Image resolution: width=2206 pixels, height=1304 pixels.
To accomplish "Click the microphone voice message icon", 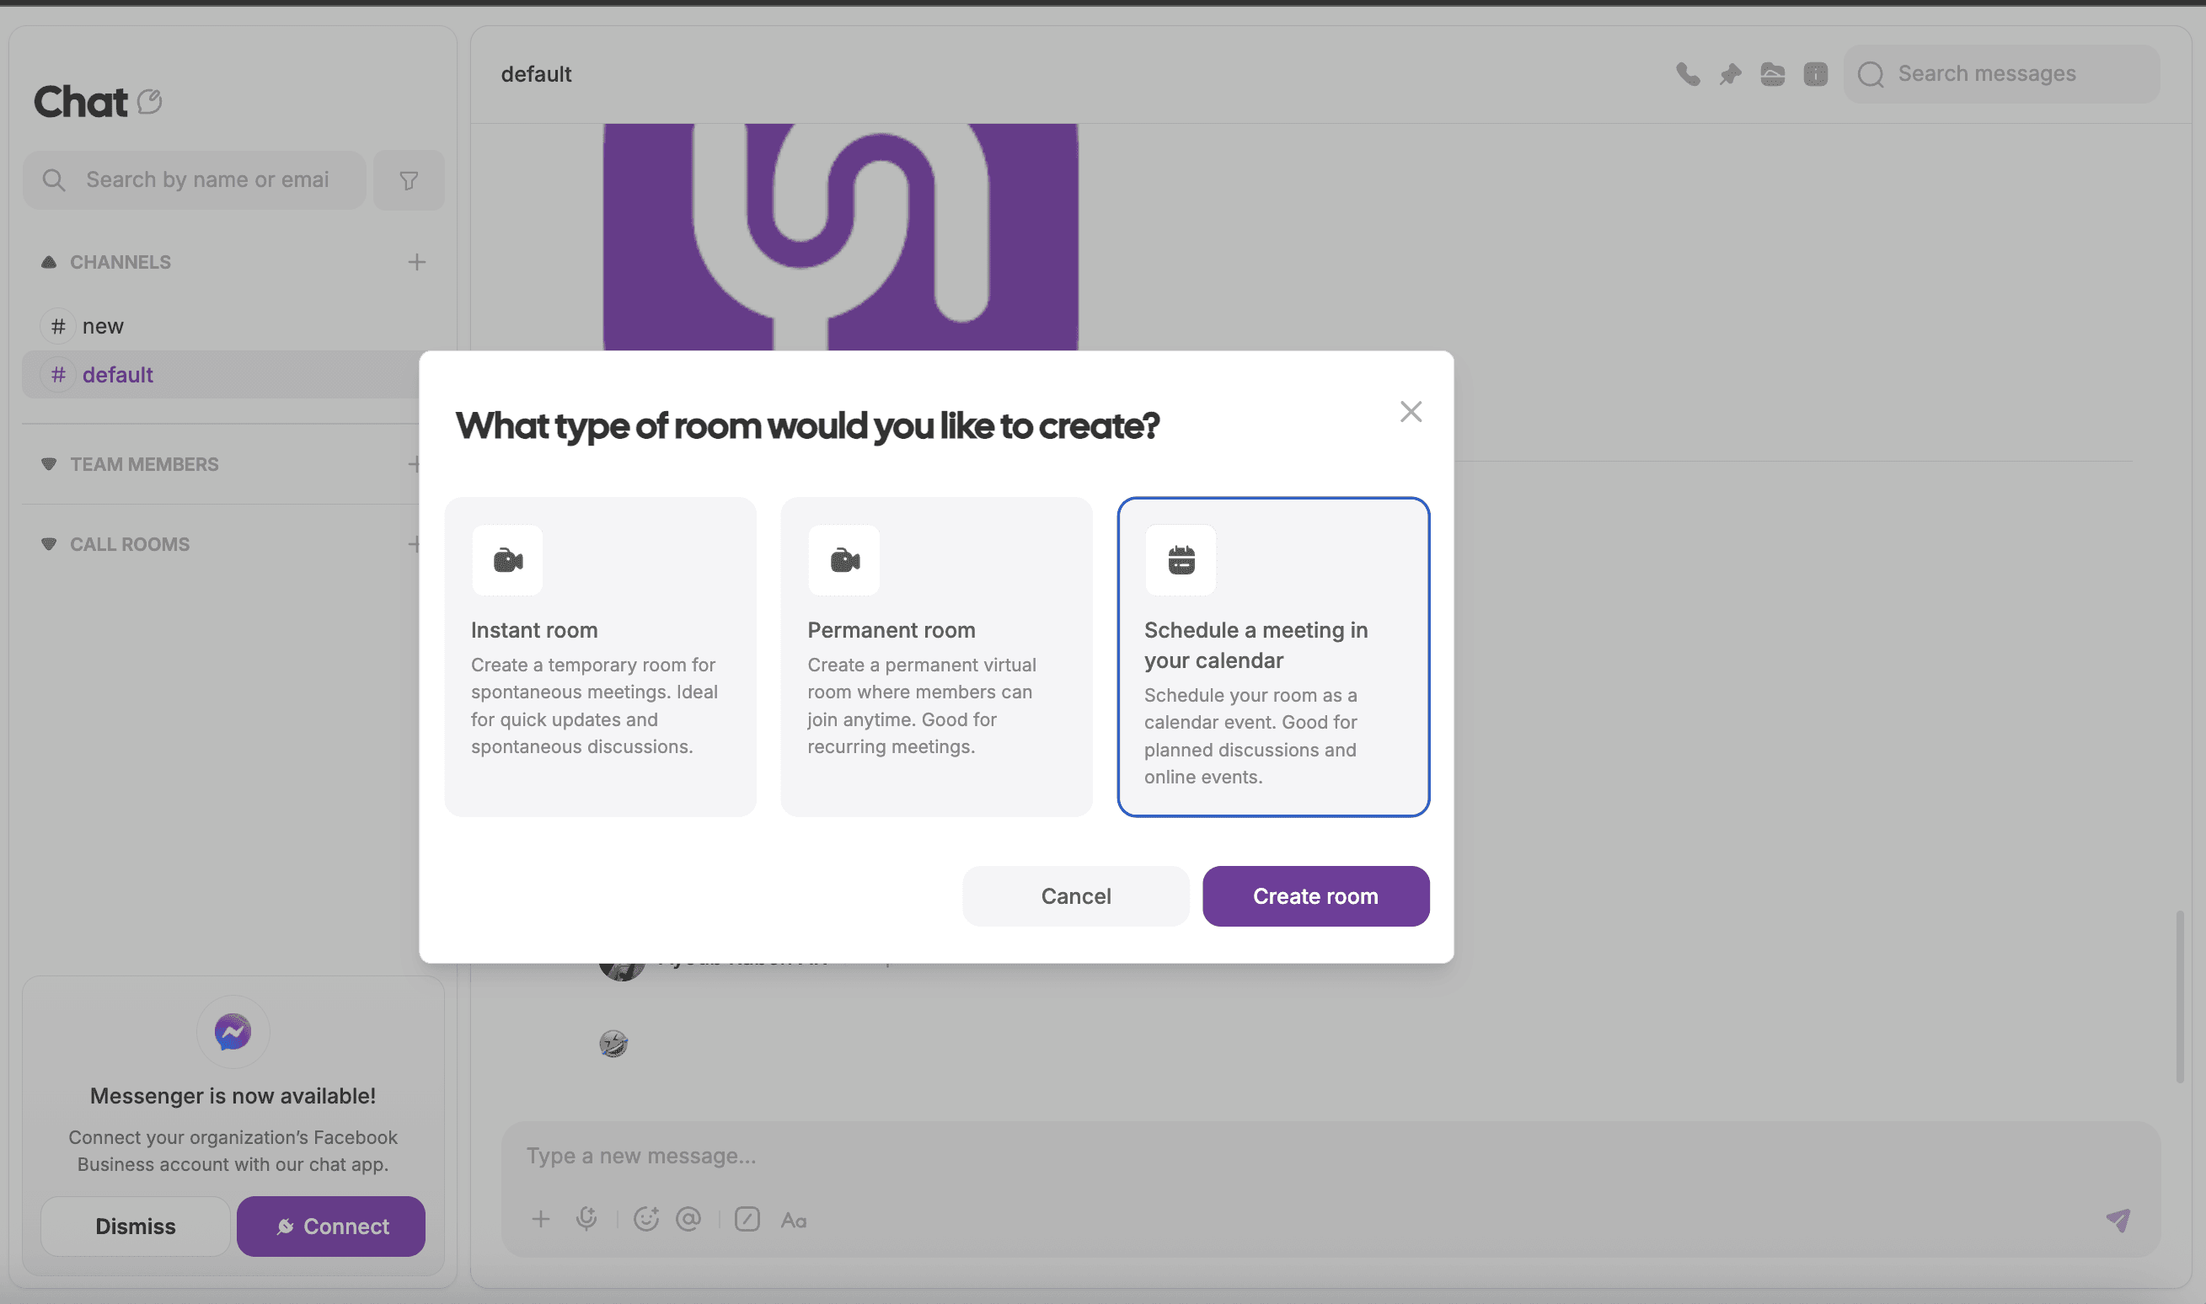I will point(586,1219).
